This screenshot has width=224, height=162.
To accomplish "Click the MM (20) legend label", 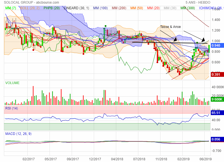I will pyautogui.click(x=153, y=8).
